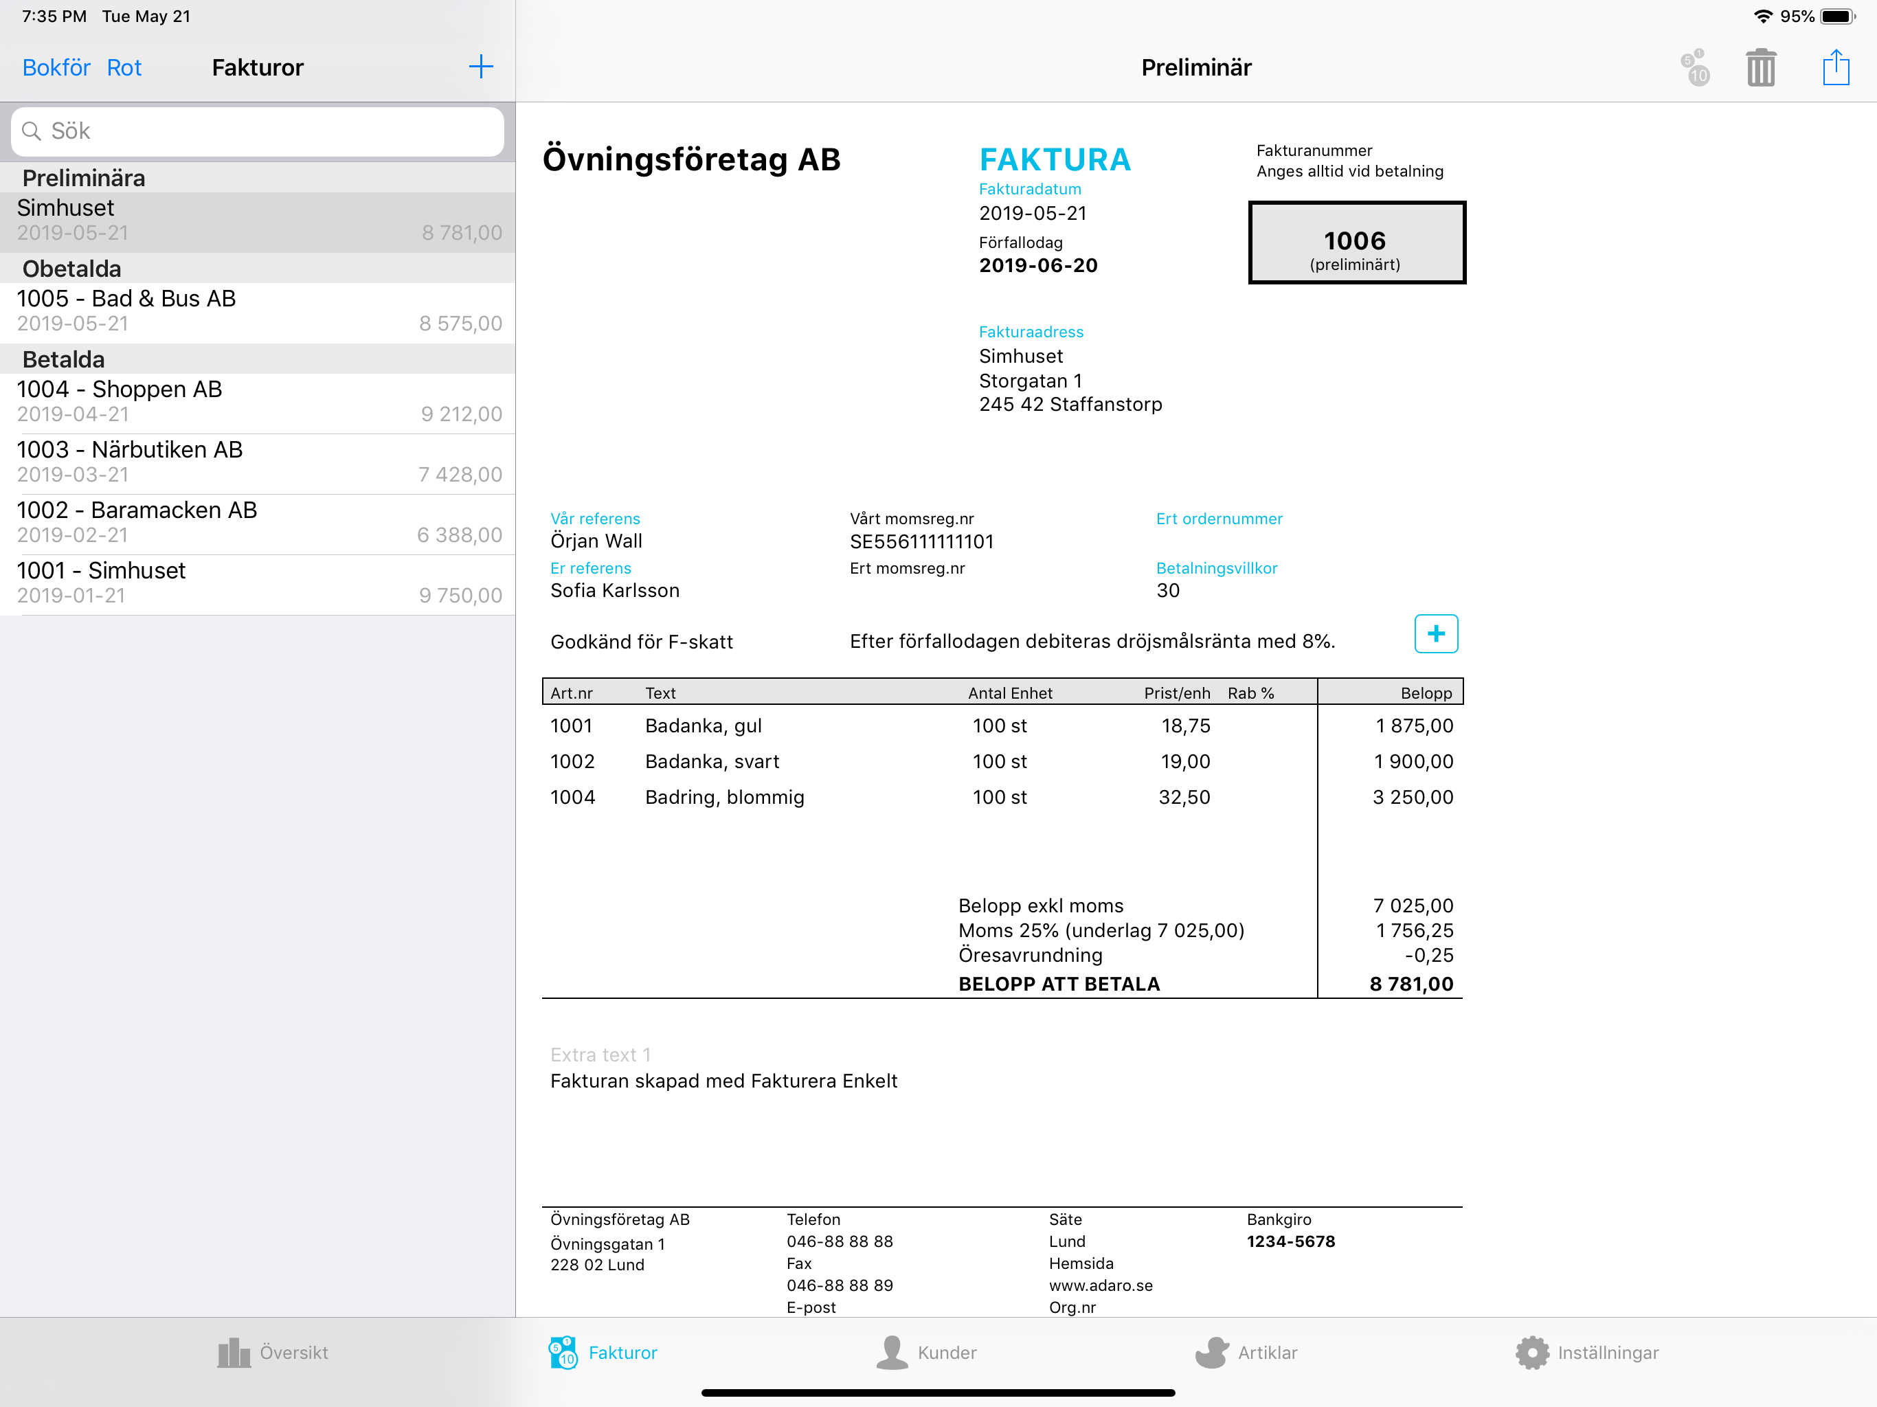Select invoice 1005 - Bad & Bus AB

[257, 313]
